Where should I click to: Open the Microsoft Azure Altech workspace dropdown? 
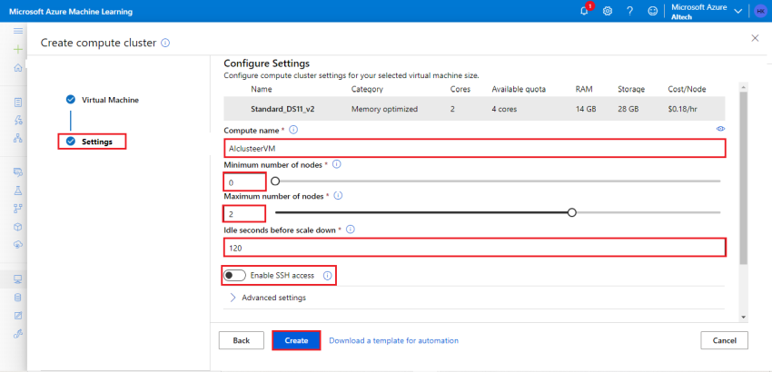click(x=707, y=11)
